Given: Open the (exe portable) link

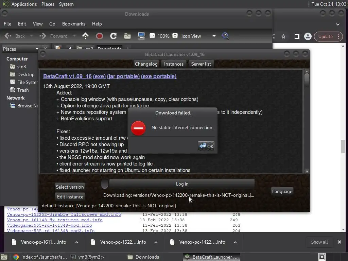Looking at the screenshot, I should pos(159,76).
